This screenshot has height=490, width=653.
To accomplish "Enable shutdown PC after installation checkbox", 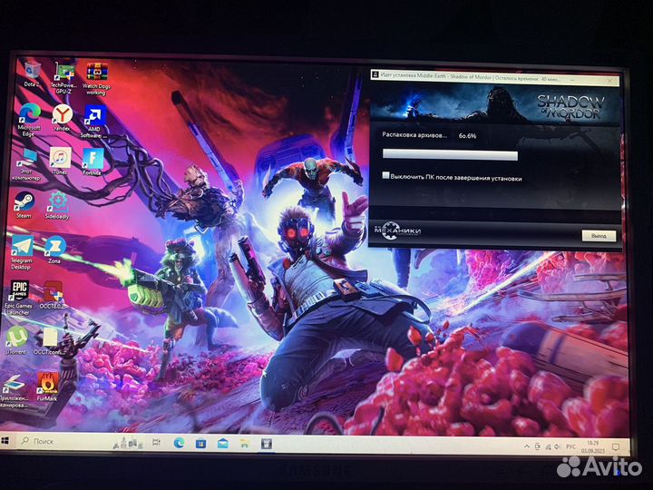I will pos(386,177).
